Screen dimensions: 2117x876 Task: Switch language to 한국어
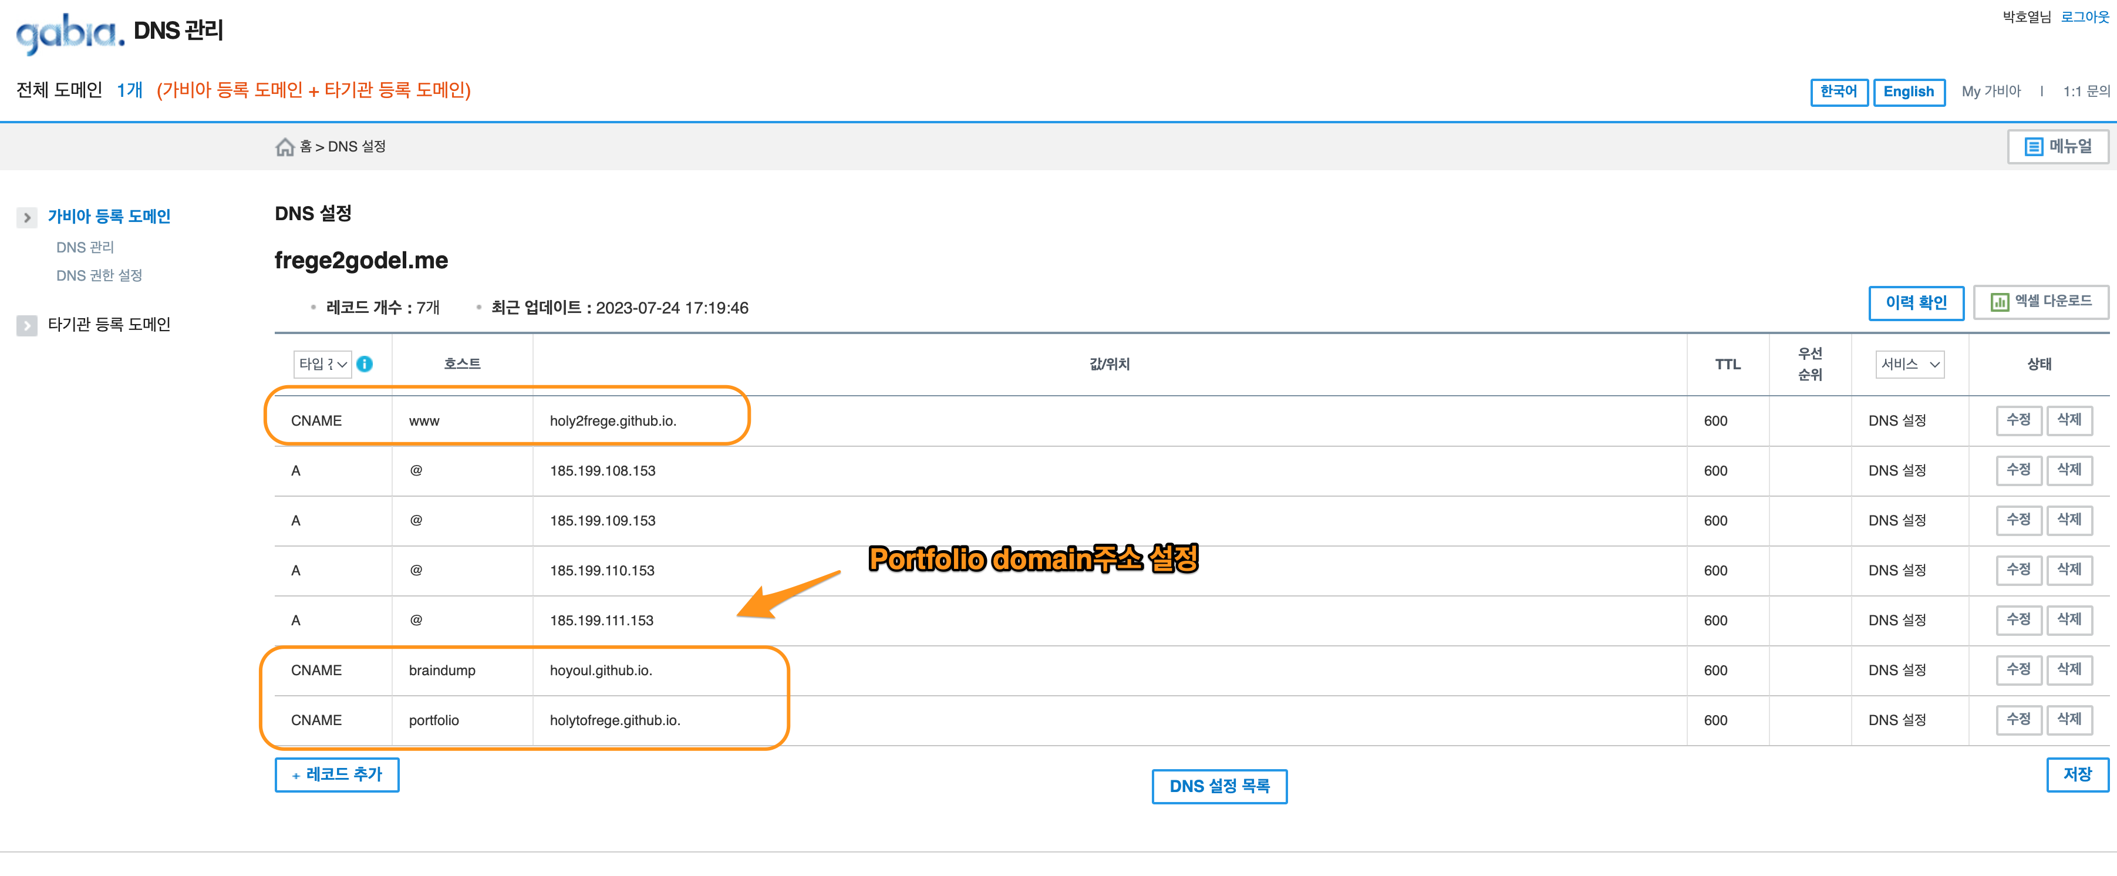tap(1838, 92)
